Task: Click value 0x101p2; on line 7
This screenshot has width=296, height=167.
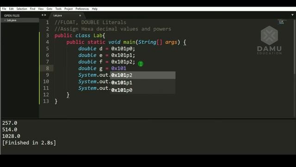Action: 123,62
